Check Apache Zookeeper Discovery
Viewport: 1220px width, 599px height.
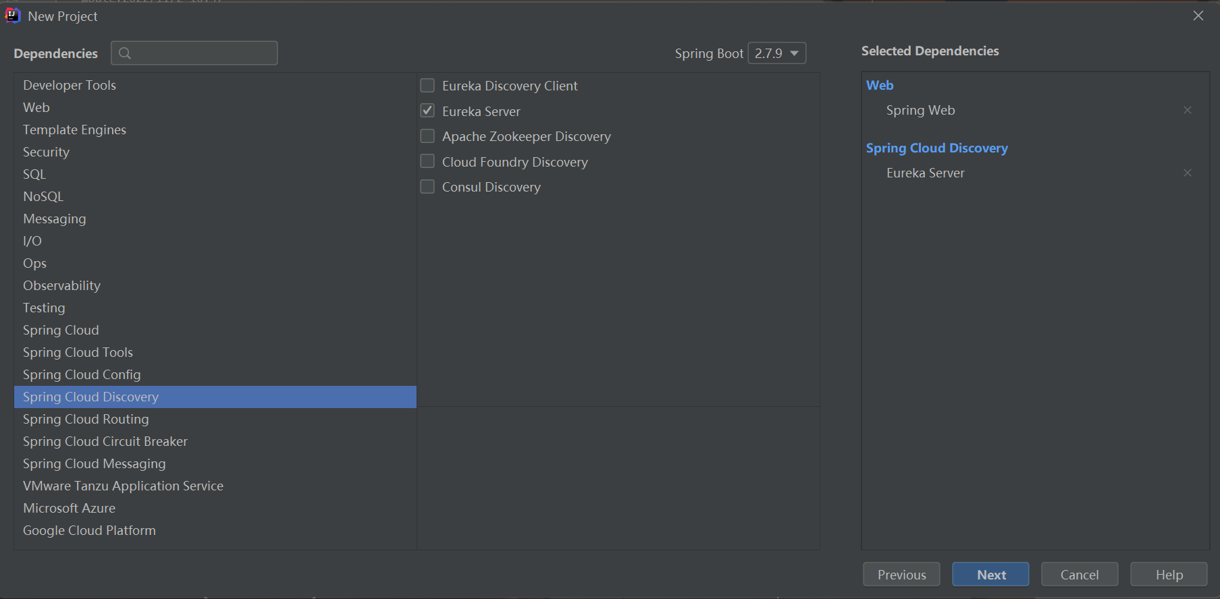pyautogui.click(x=427, y=136)
